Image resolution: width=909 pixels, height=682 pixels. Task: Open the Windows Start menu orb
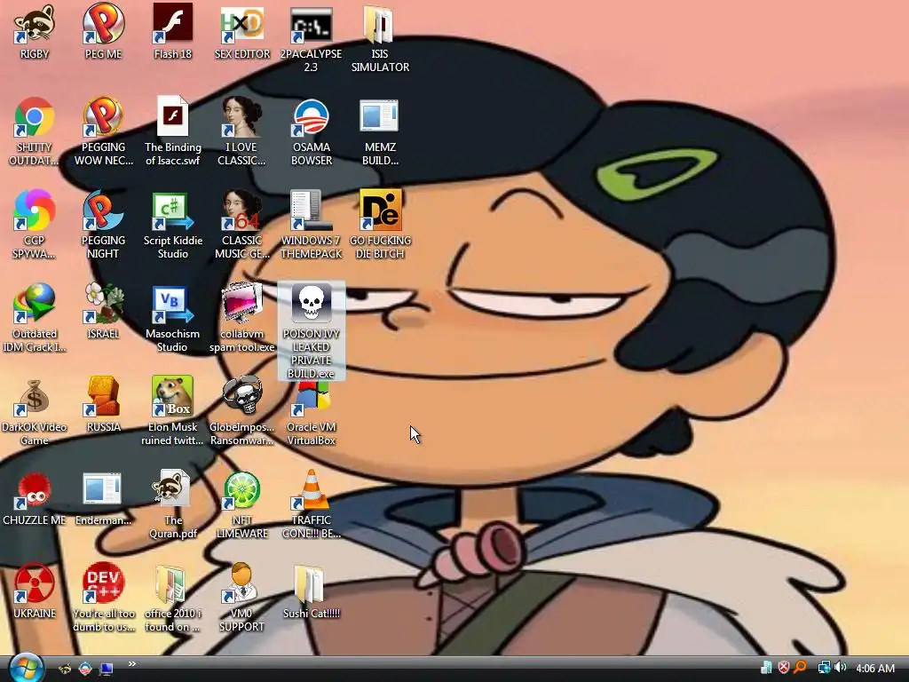26,668
